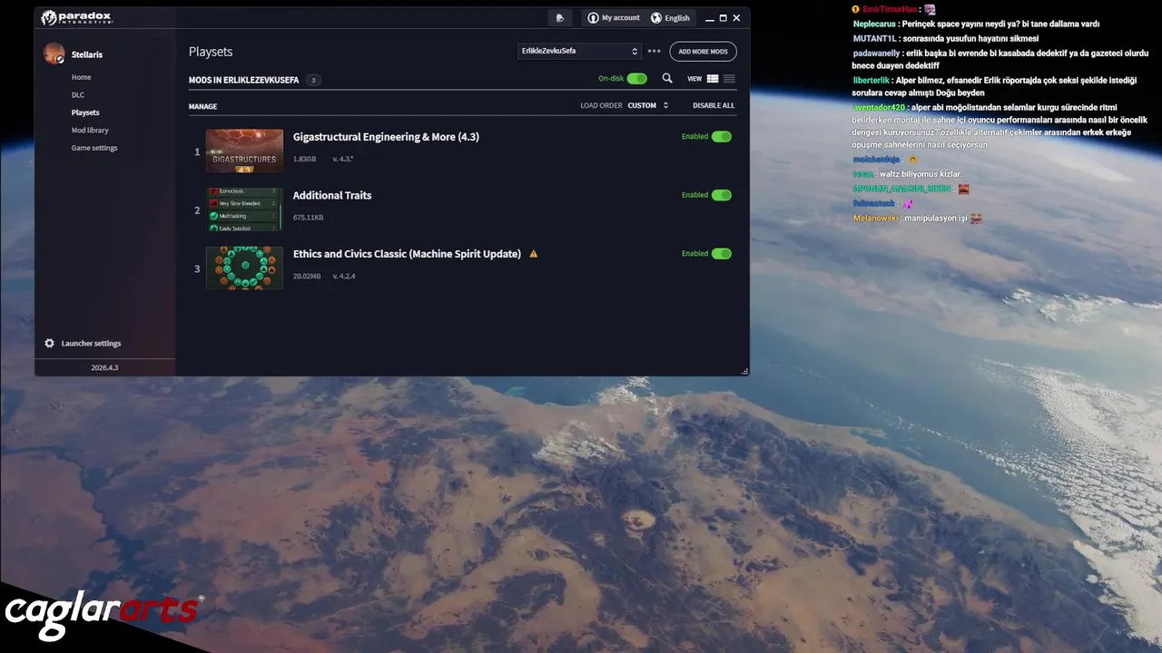Disable Ethics and Civics Classic toggle
1162x653 pixels.
click(x=722, y=254)
